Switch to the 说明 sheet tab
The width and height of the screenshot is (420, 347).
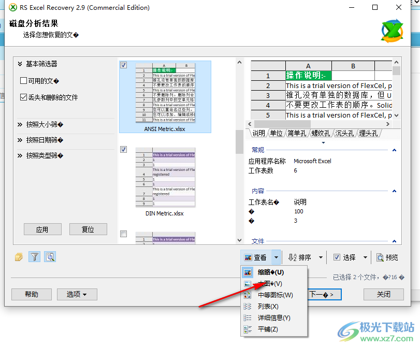click(258, 133)
